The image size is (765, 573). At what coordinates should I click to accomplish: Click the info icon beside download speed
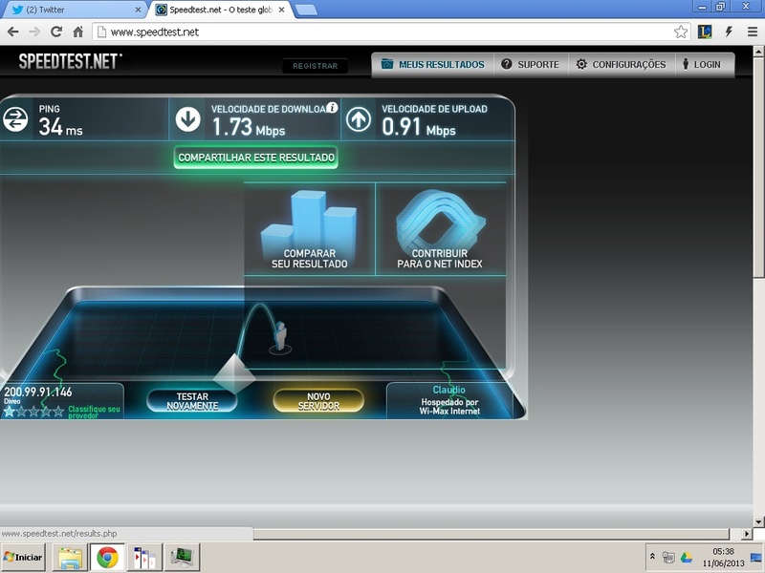pos(332,108)
